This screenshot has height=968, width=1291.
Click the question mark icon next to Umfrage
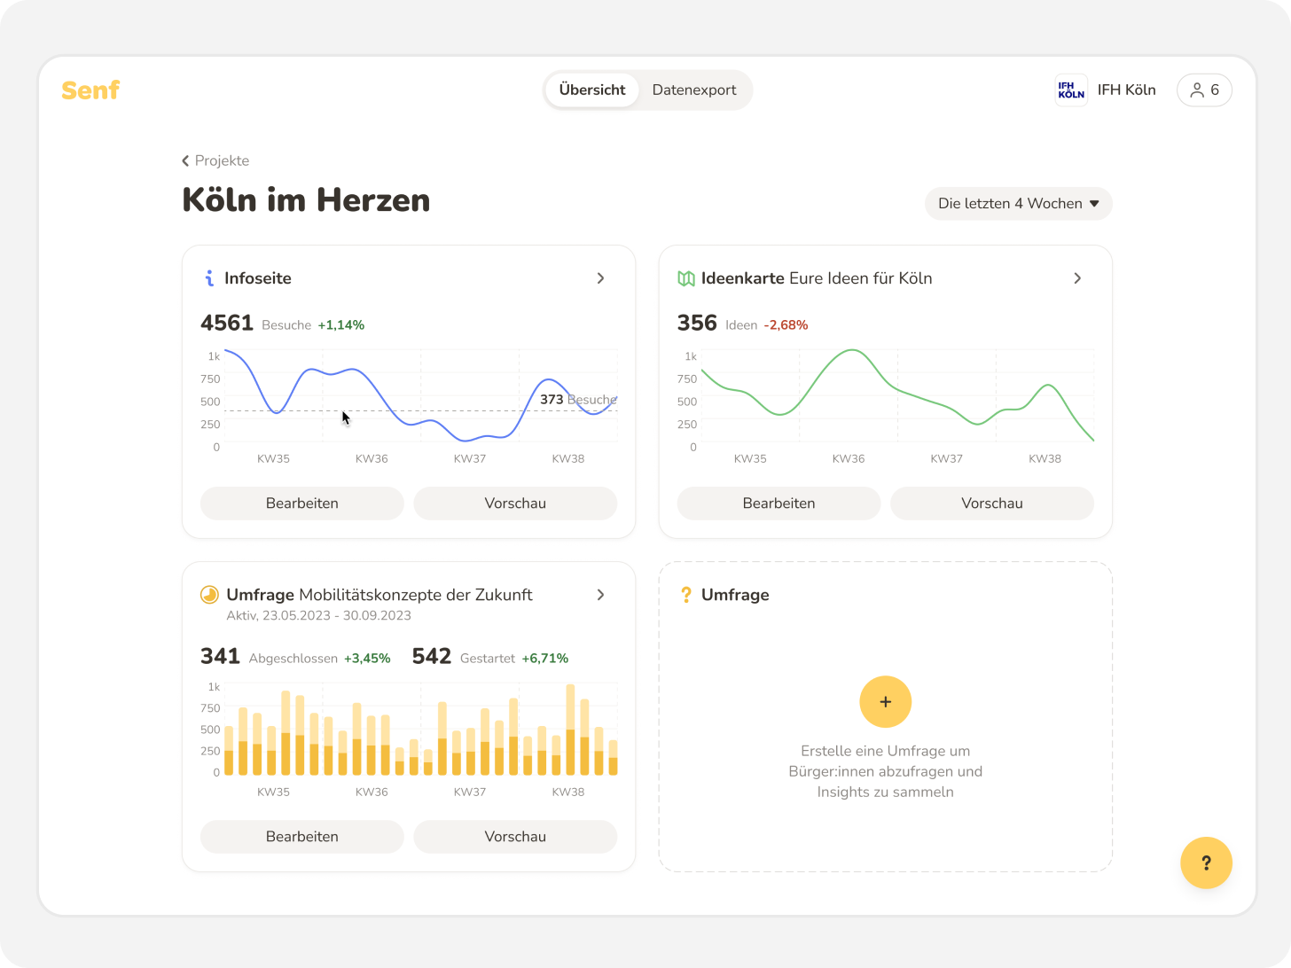686,595
